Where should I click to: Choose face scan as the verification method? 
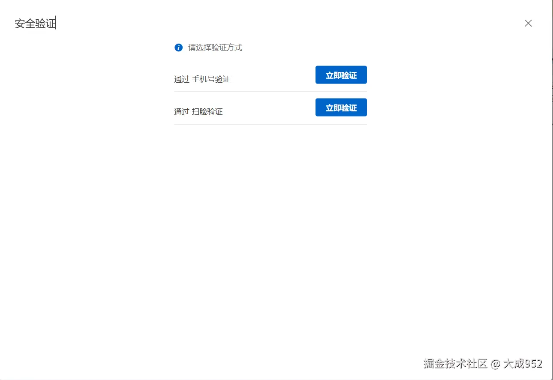(341, 107)
